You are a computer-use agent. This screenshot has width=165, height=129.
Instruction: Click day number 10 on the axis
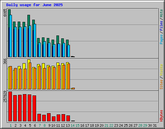pos(53,125)
